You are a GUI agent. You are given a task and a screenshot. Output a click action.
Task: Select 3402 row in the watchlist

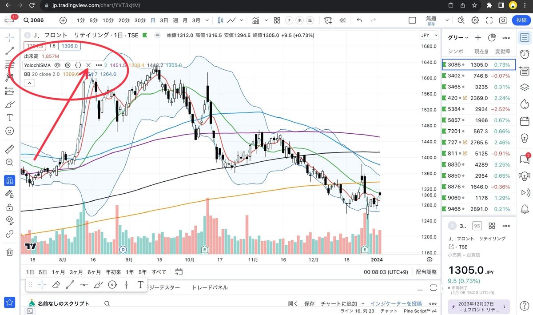point(479,76)
